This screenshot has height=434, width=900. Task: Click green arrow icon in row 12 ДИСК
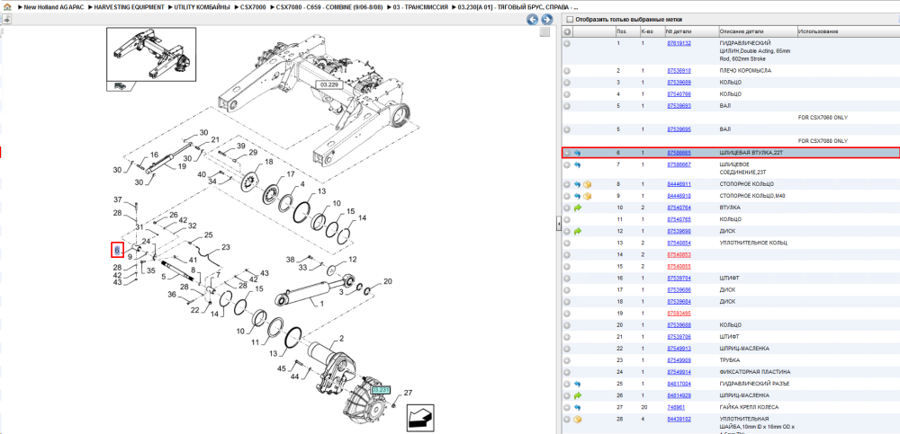coord(578,231)
